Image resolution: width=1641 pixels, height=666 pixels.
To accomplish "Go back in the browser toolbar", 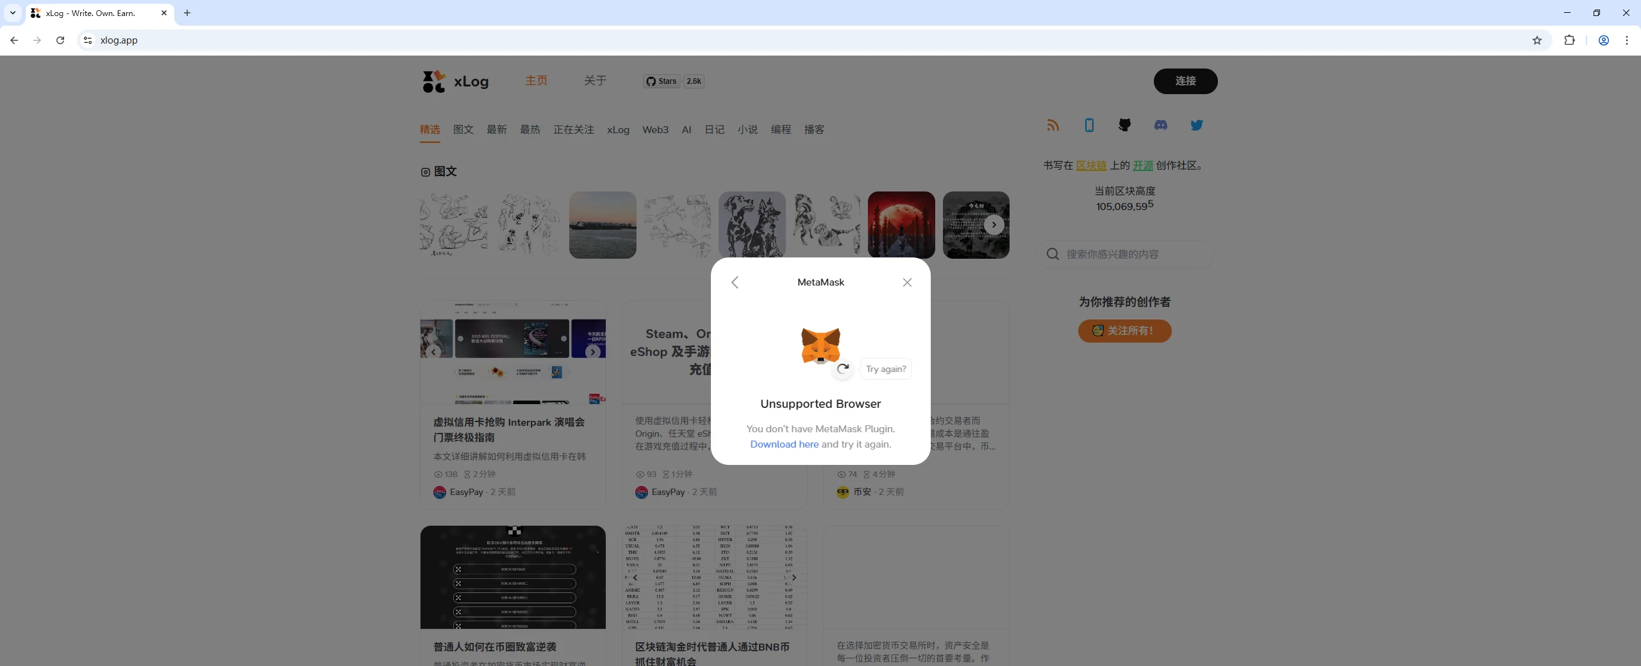I will click(x=14, y=40).
